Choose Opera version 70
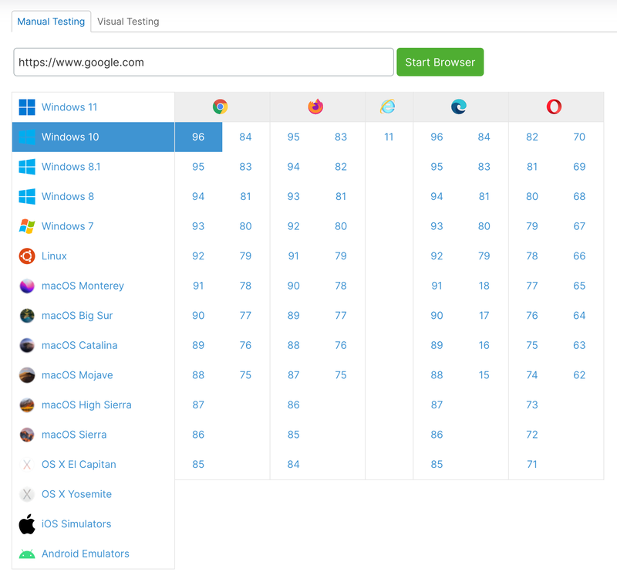 click(x=579, y=137)
